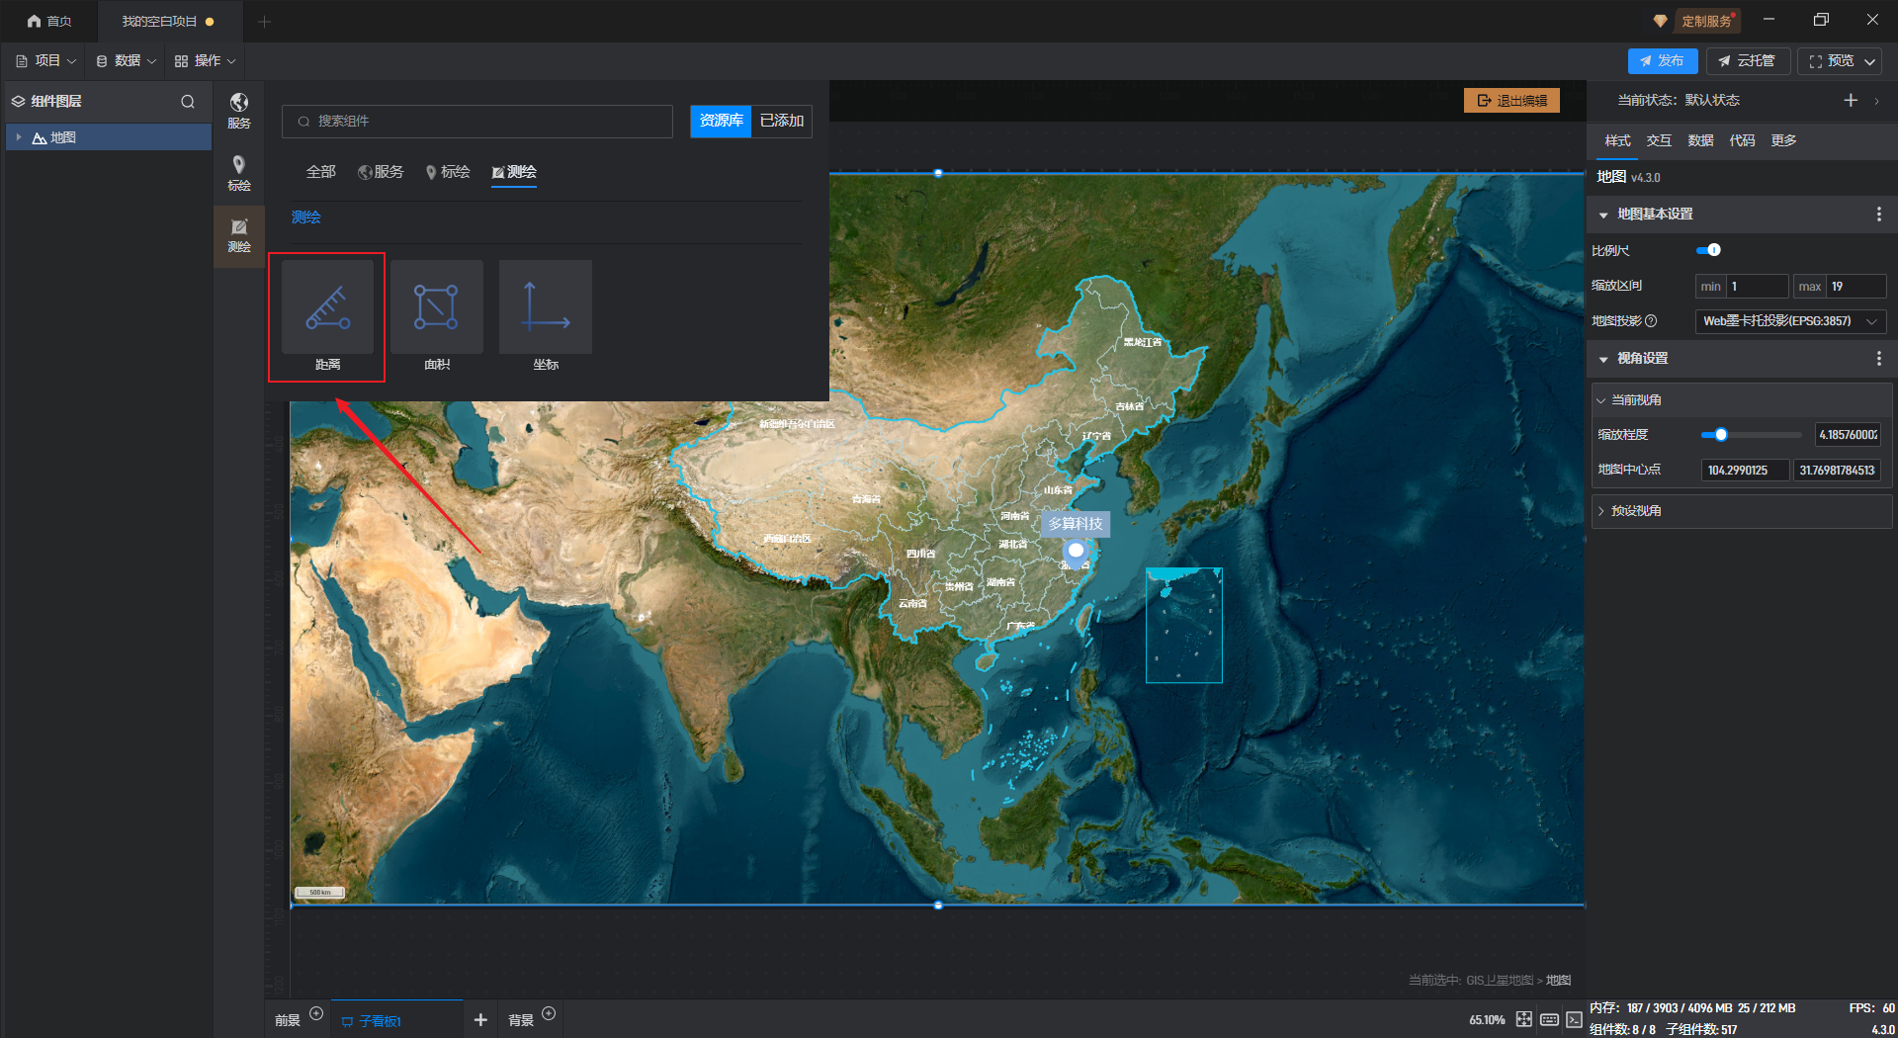Viewport: 1898px width, 1038px height.
Task: Open more options for 视角设置
Action: tap(1879, 359)
